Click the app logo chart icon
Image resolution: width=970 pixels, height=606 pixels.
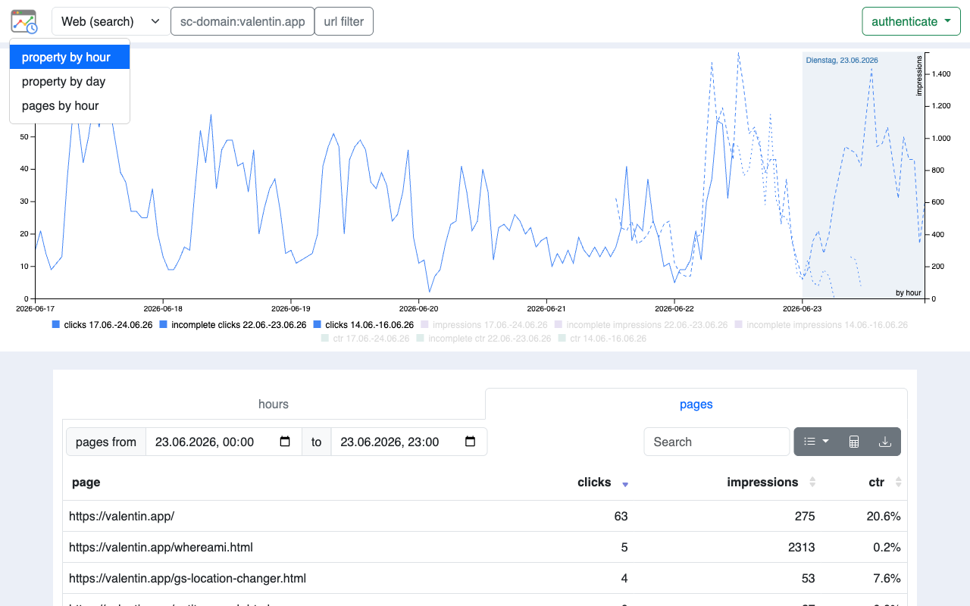(x=23, y=21)
